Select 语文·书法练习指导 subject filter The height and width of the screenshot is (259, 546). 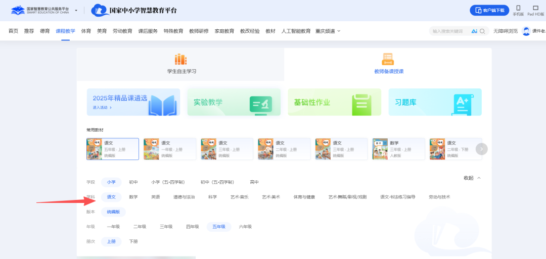398,197
